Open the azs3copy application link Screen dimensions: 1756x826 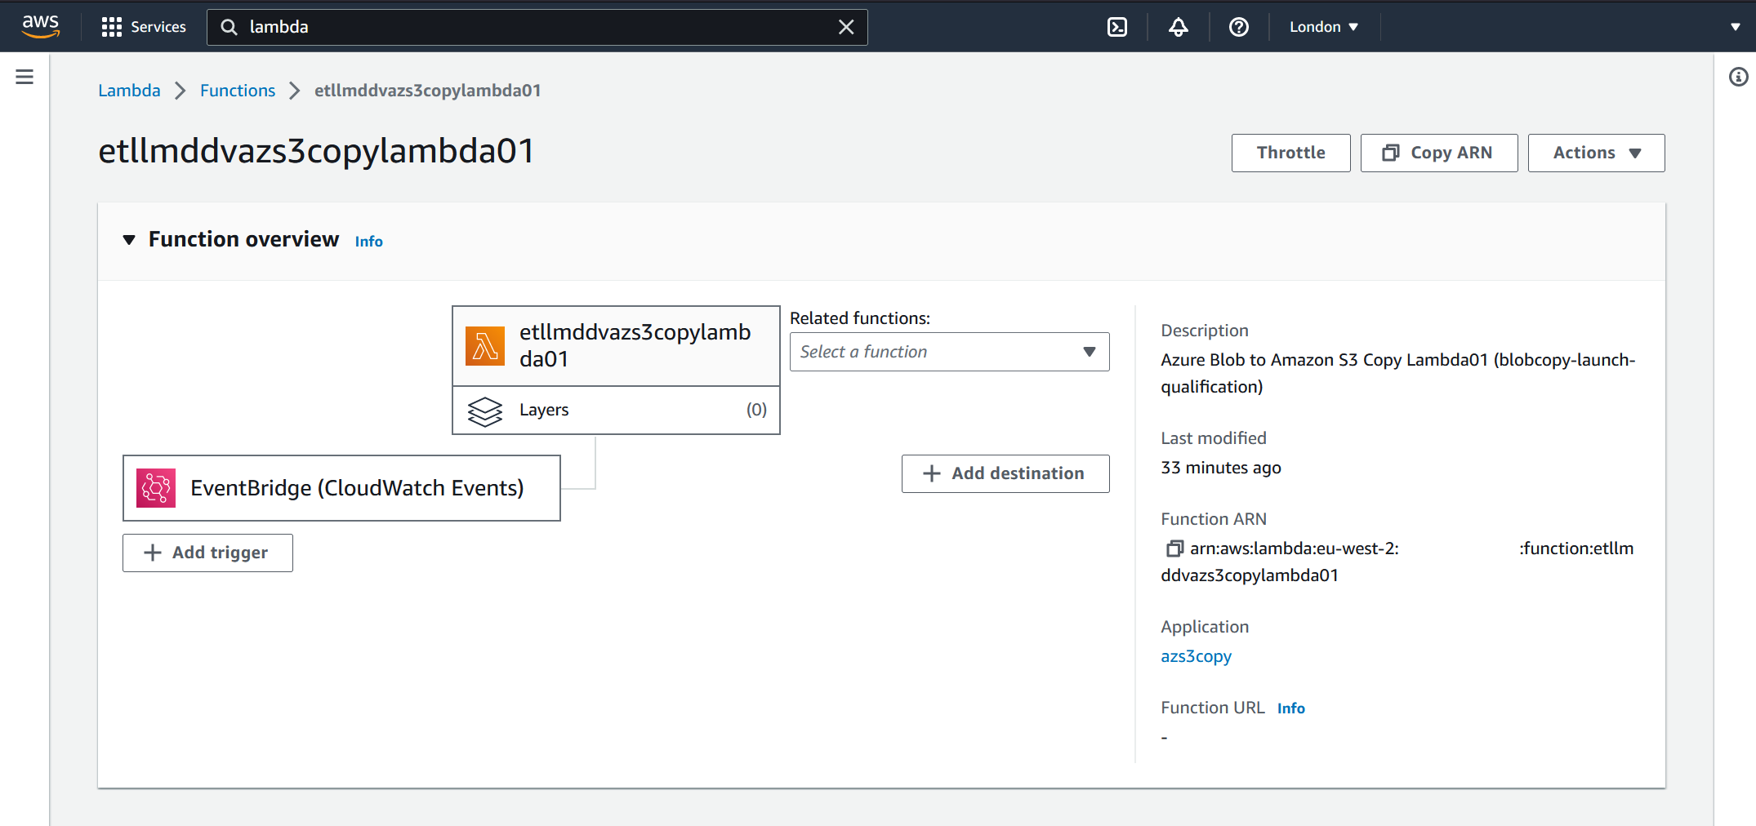click(x=1196, y=656)
